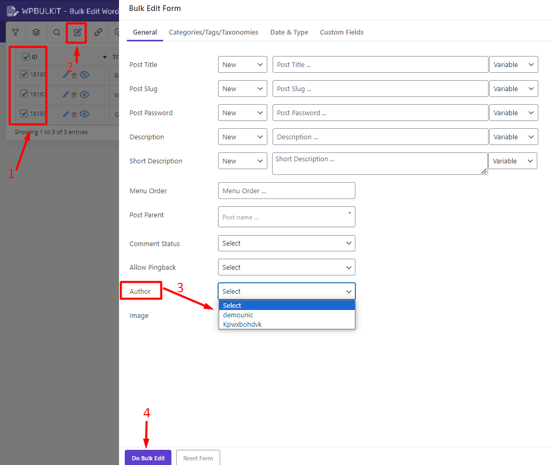Image resolution: width=552 pixels, height=465 pixels.
Task: Click the layers/columns icon in the toolbar
Action: (36, 32)
